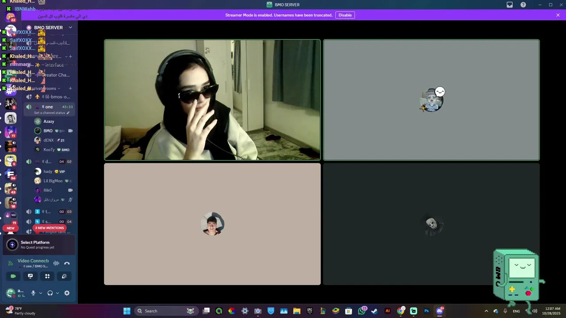This screenshot has height=318, width=566.
Task: Open Discord Help
Action: pyautogui.click(x=523, y=5)
